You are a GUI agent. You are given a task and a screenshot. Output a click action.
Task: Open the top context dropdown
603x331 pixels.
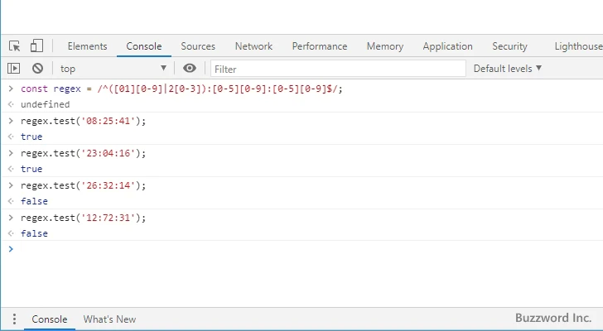[x=113, y=69]
